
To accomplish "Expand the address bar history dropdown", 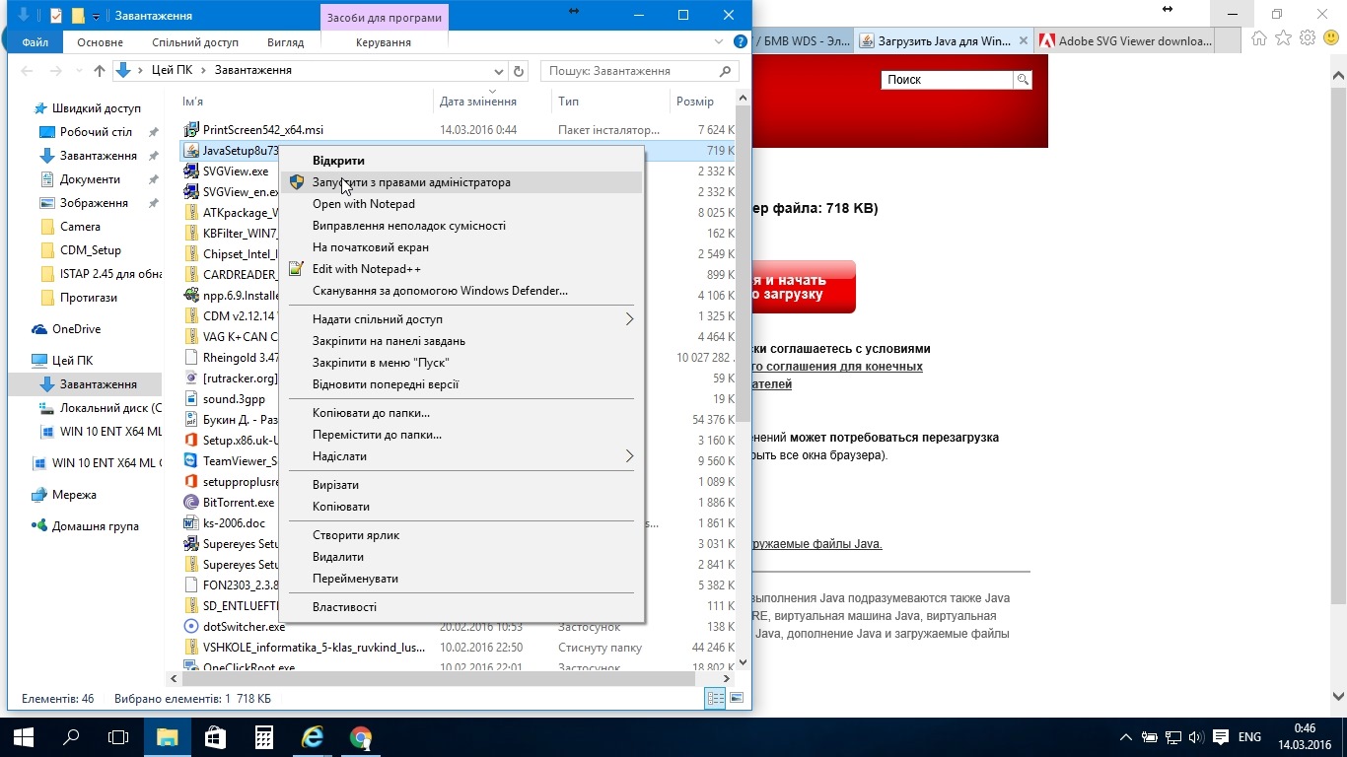I will coord(498,71).
